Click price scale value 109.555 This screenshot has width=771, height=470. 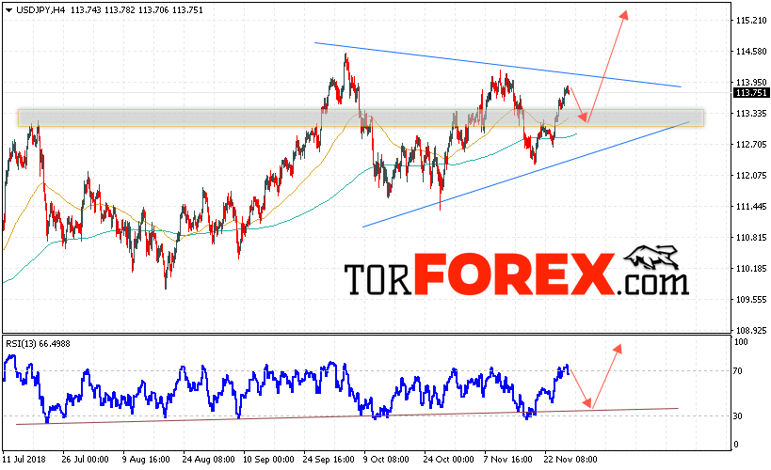pos(751,300)
